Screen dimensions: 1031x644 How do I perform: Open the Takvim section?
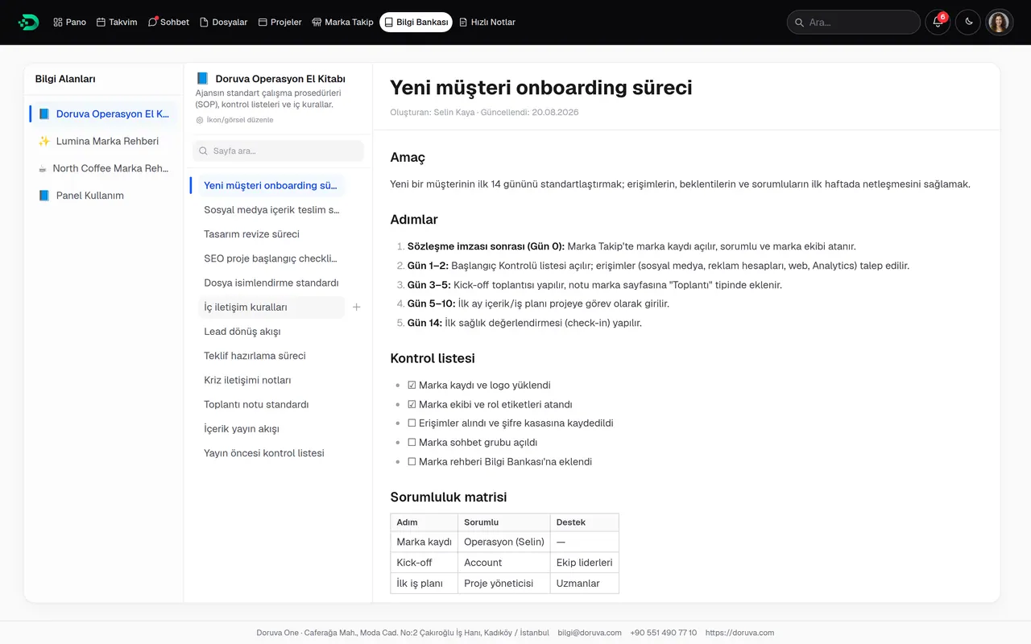pos(117,23)
